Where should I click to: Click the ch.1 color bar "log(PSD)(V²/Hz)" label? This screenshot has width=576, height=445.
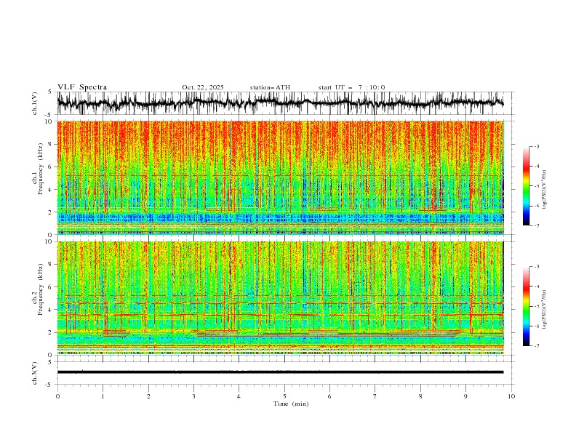tap(545, 190)
